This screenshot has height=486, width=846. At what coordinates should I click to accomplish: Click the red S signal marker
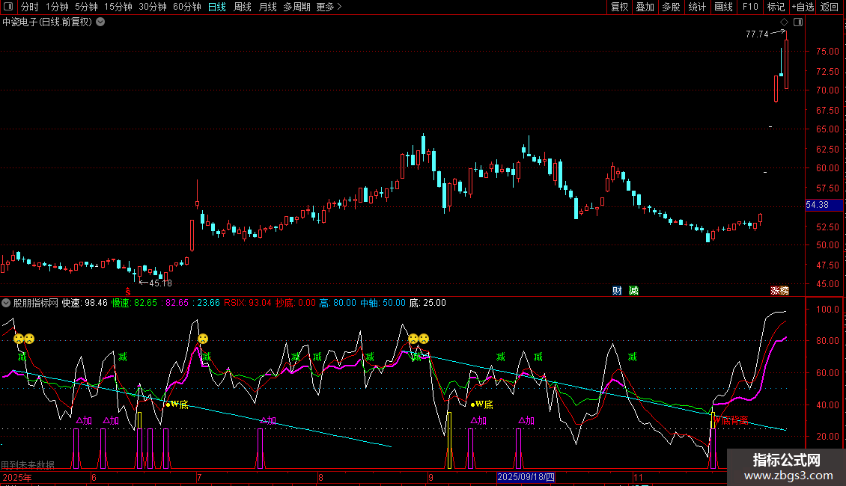(128, 290)
